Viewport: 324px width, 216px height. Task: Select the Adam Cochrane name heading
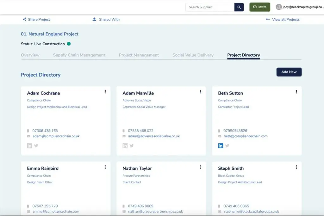(x=43, y=93)
